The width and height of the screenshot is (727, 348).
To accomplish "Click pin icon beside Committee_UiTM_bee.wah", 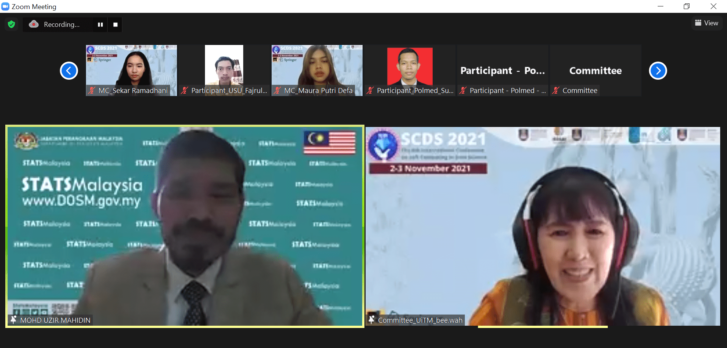I will pos(372,320).
